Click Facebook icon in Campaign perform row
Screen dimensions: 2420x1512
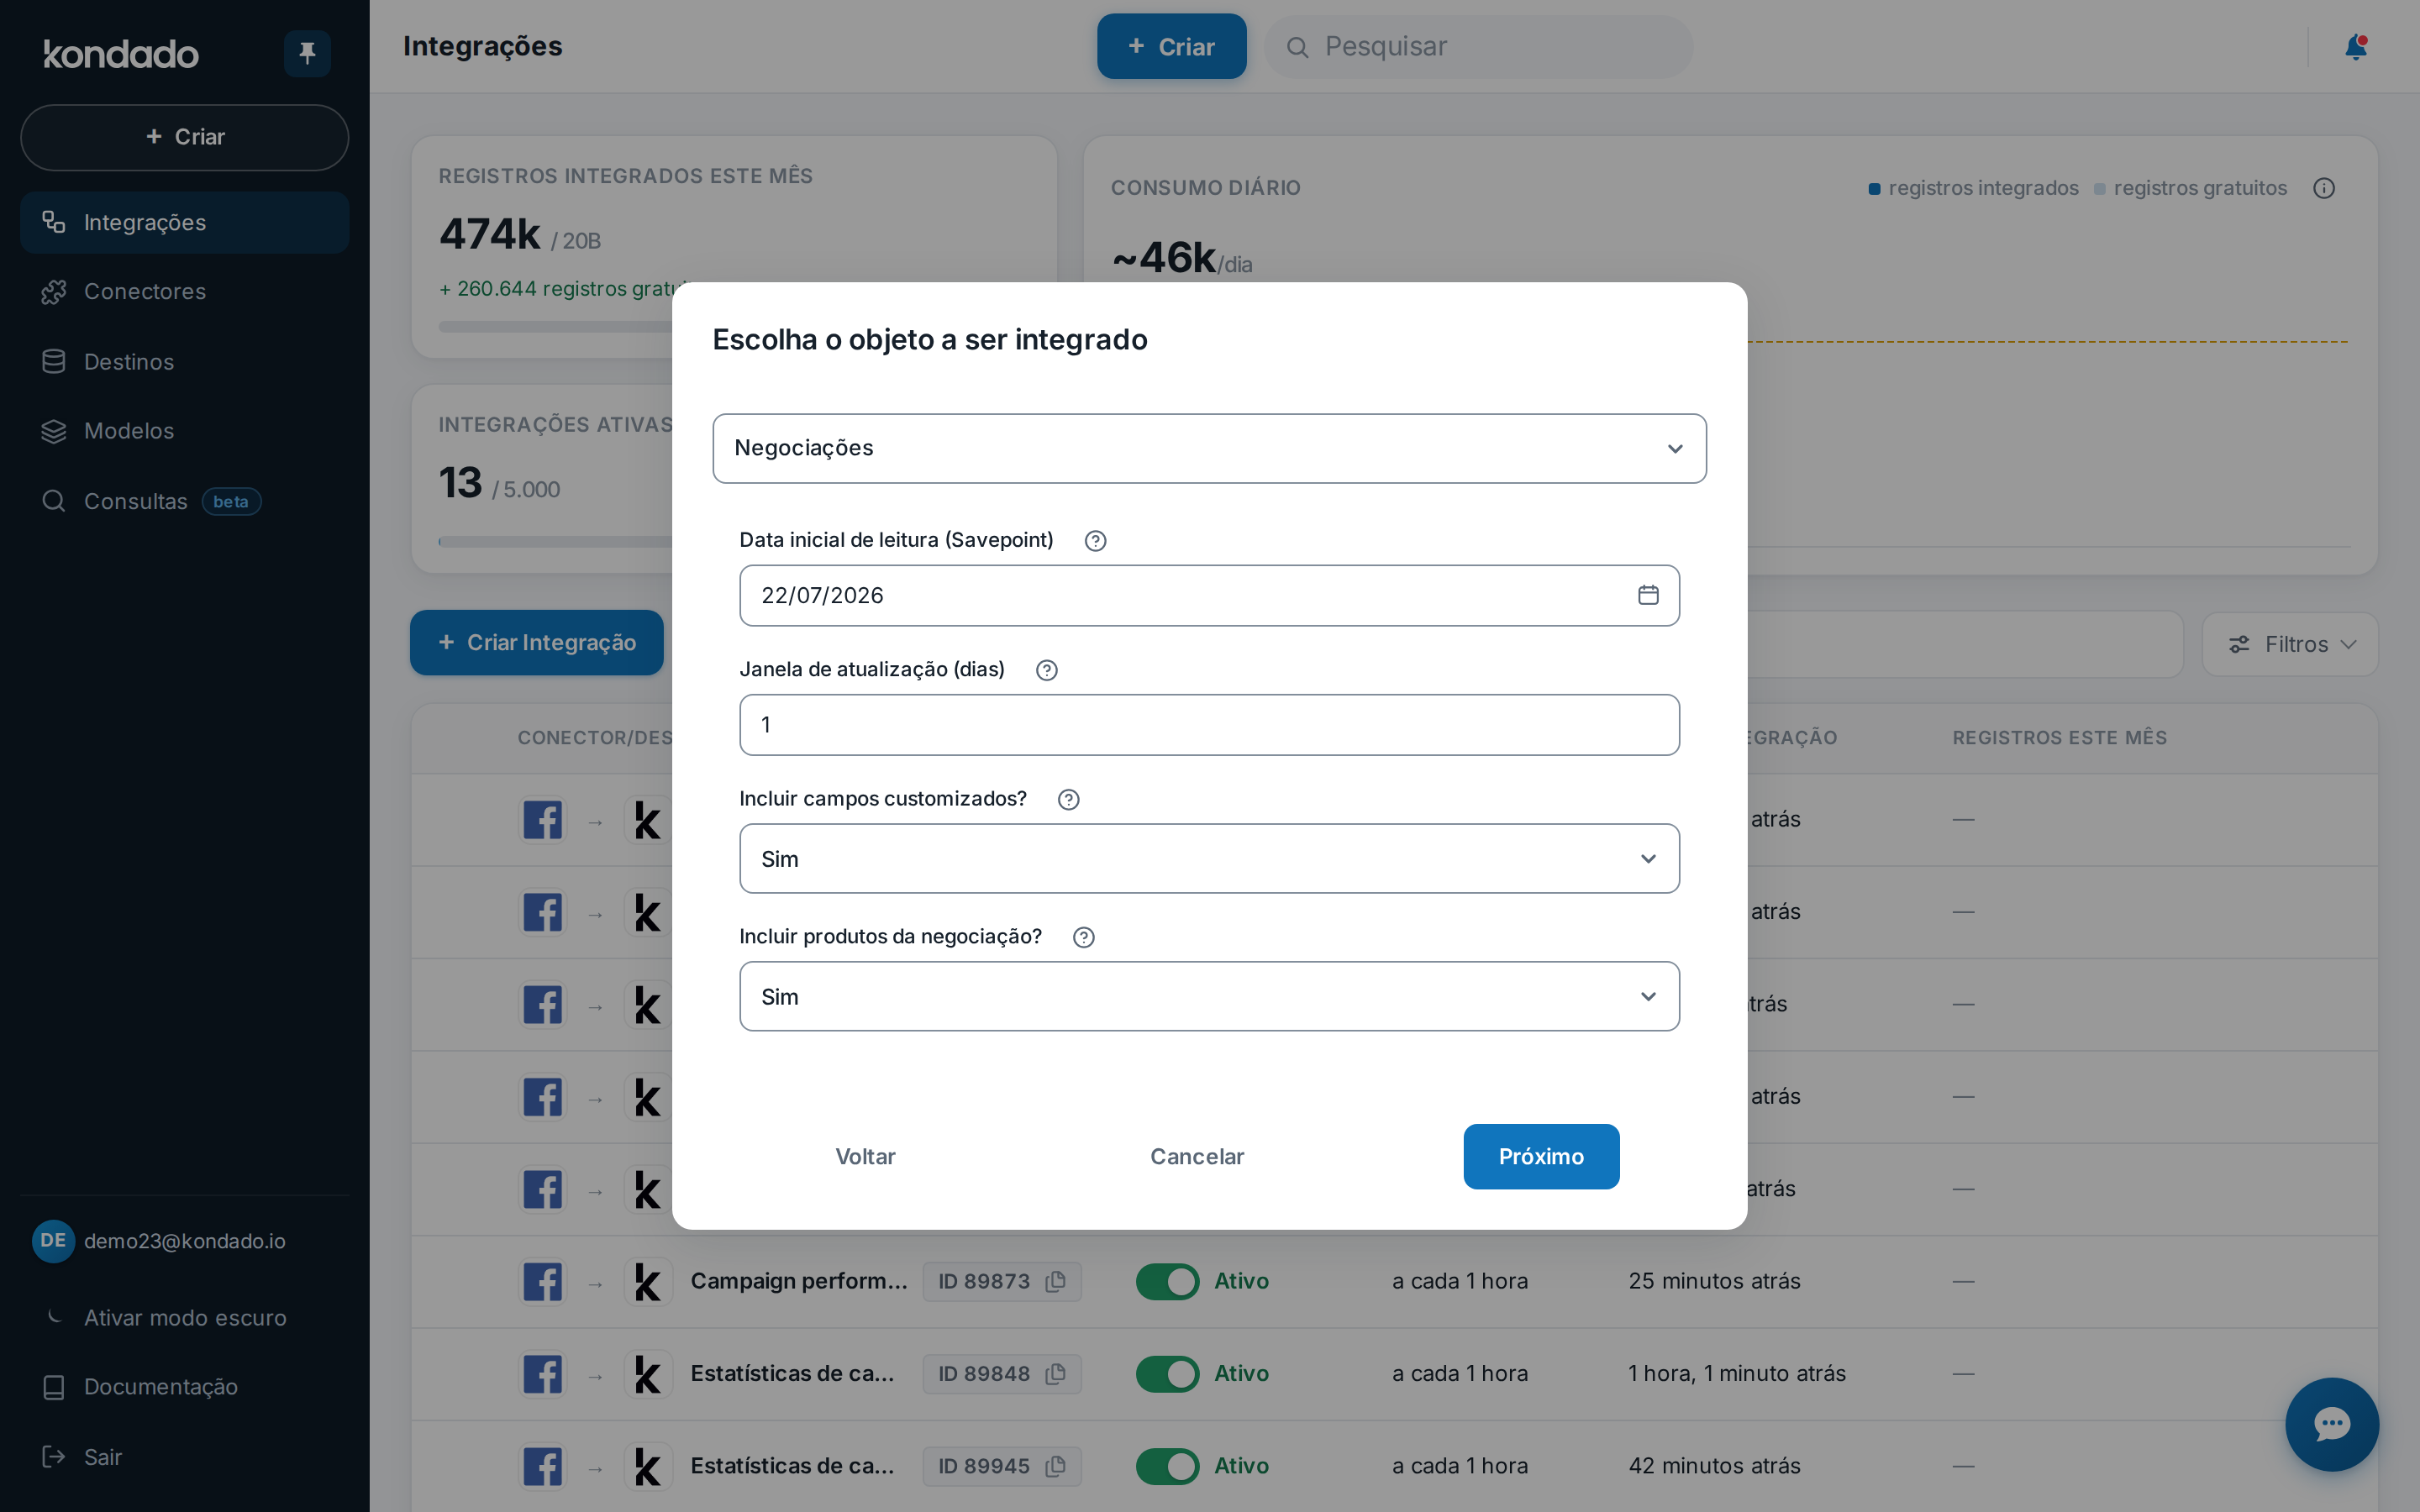pyautogui.click(x=543, y=1282)
